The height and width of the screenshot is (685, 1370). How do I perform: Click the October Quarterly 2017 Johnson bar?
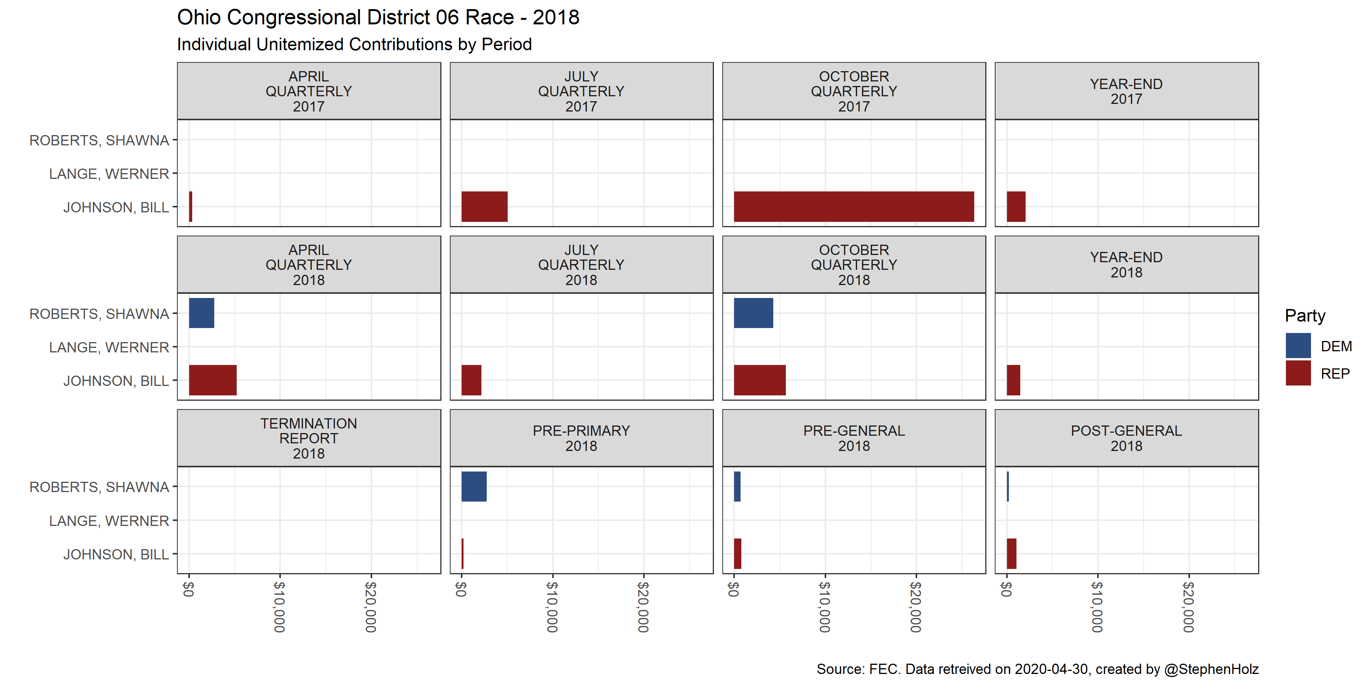854,206
